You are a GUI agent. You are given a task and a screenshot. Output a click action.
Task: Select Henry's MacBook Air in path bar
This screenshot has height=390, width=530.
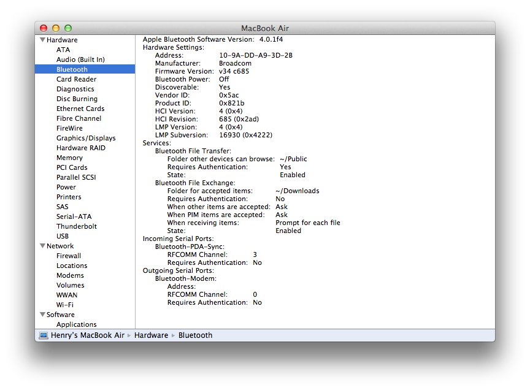[x=88, y=335]
